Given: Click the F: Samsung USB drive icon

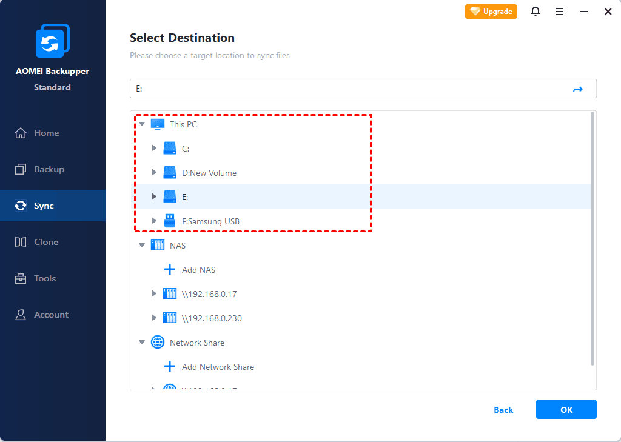Looking at the screenshot, I should click(170, 221).
